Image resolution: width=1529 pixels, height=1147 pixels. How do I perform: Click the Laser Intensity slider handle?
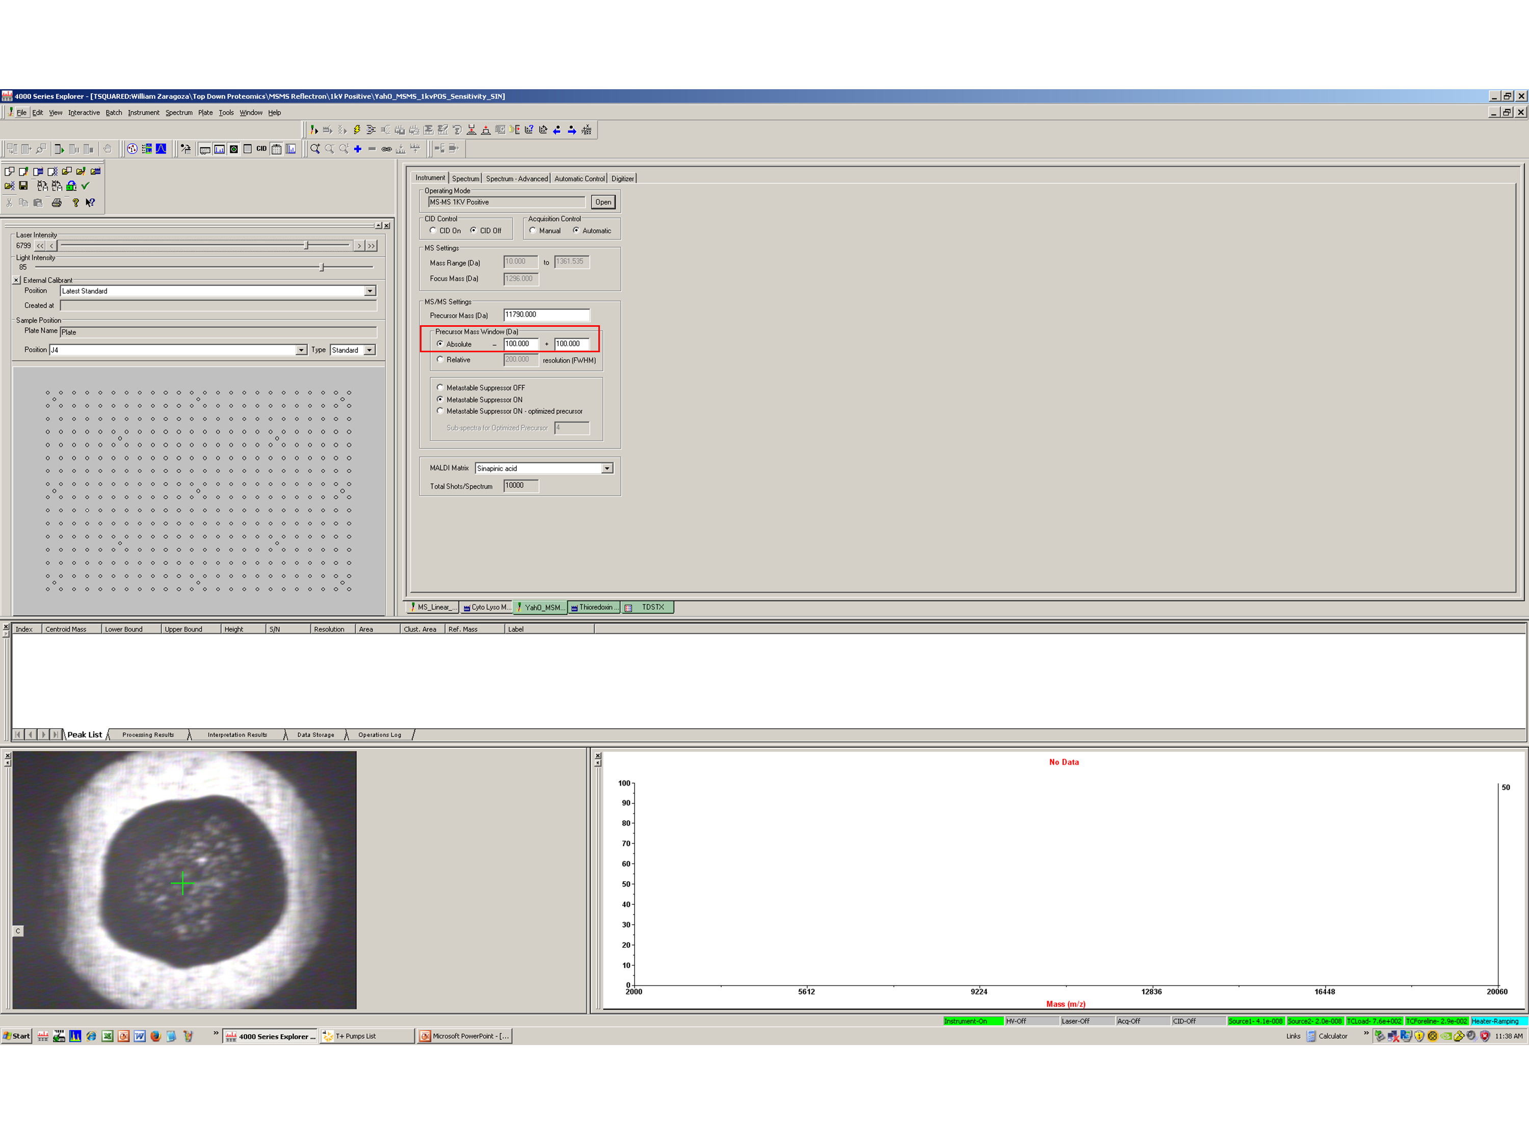pos(306,245)
